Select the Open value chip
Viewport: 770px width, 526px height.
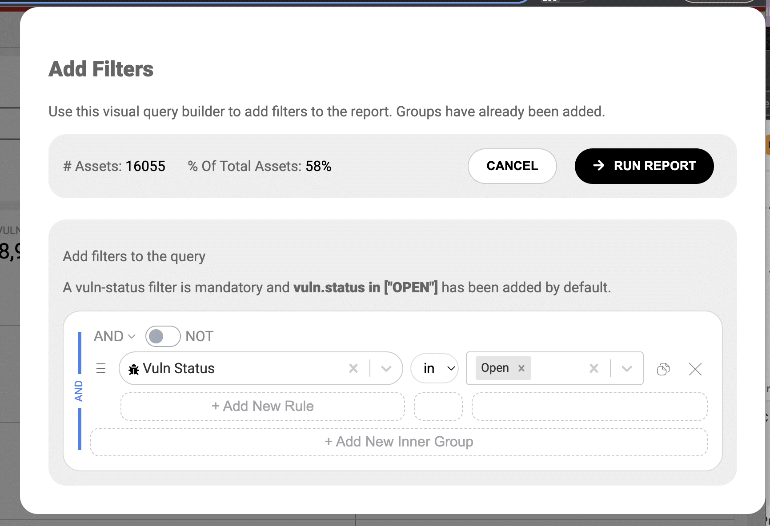coord(494,368)
